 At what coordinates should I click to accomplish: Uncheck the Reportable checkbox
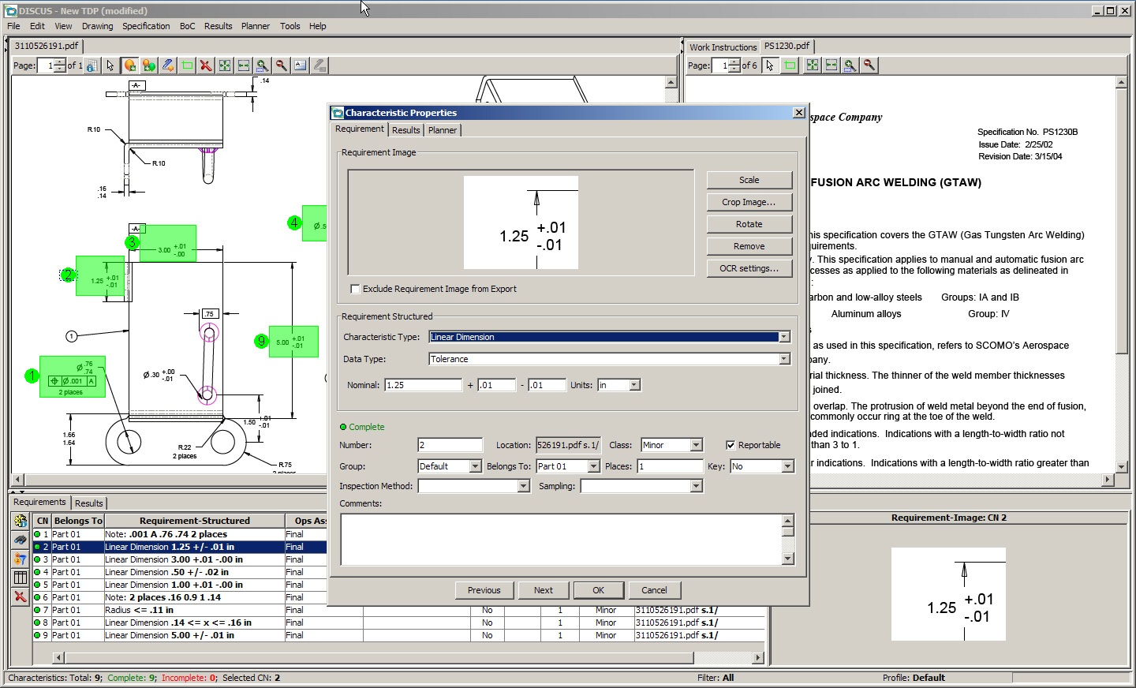tap(731, 445)
